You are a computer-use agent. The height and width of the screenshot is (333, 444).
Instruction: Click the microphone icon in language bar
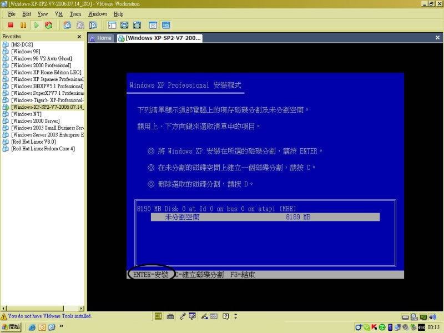(x=182, y=316)
